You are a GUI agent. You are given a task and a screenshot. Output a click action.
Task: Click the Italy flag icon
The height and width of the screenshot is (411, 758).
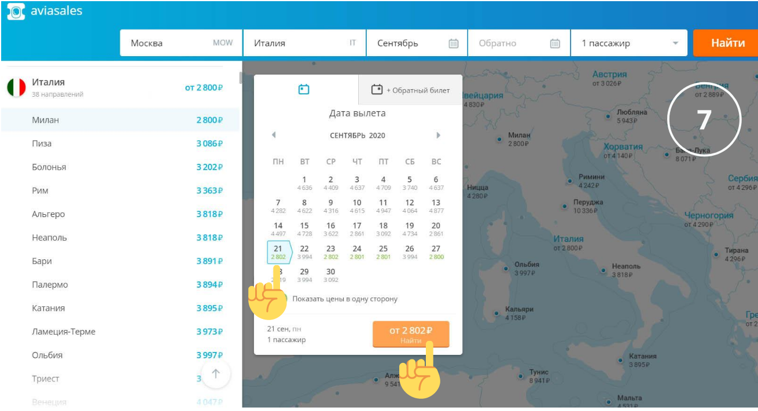tap(16, 87)
